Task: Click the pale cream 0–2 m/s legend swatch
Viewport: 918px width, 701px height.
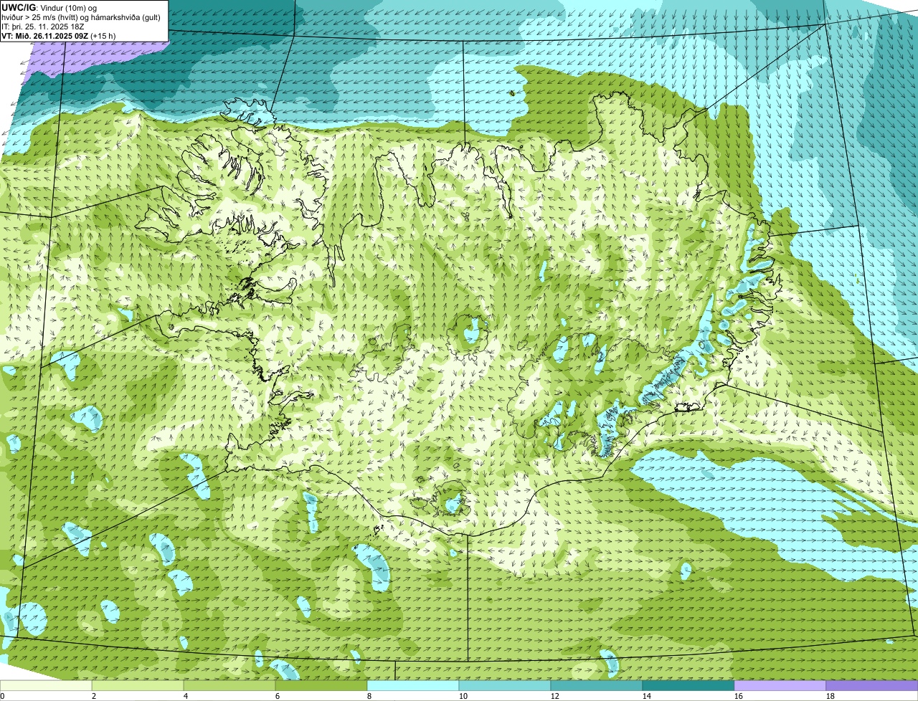Action: (46, 685)
